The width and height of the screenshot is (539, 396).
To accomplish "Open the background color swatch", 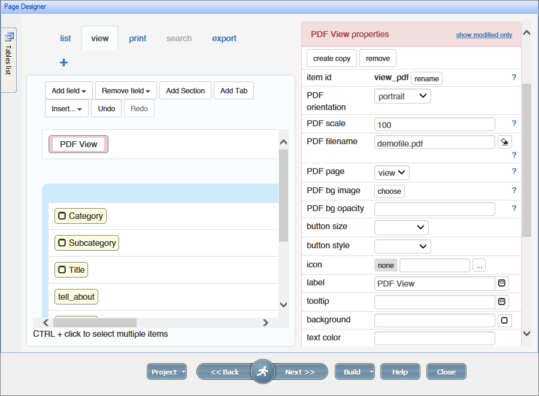I will tap(504, 320).
